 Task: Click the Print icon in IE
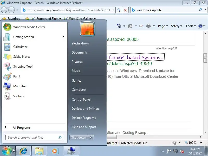148,26
